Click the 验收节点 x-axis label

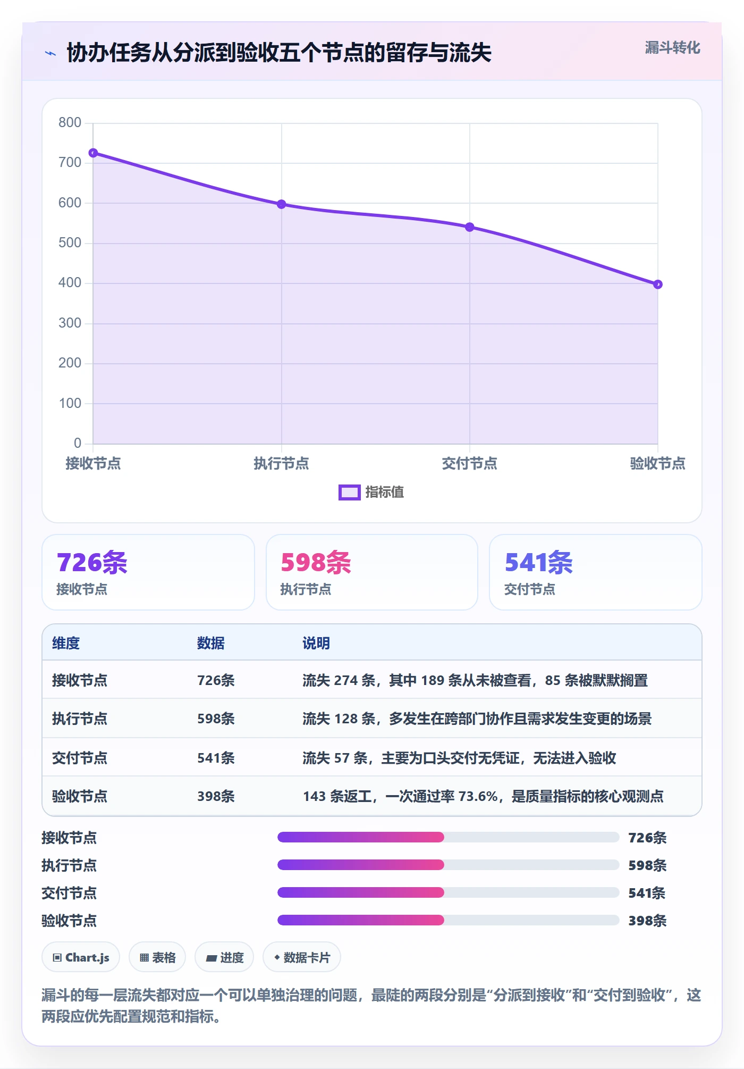click(x=658, y=463)
